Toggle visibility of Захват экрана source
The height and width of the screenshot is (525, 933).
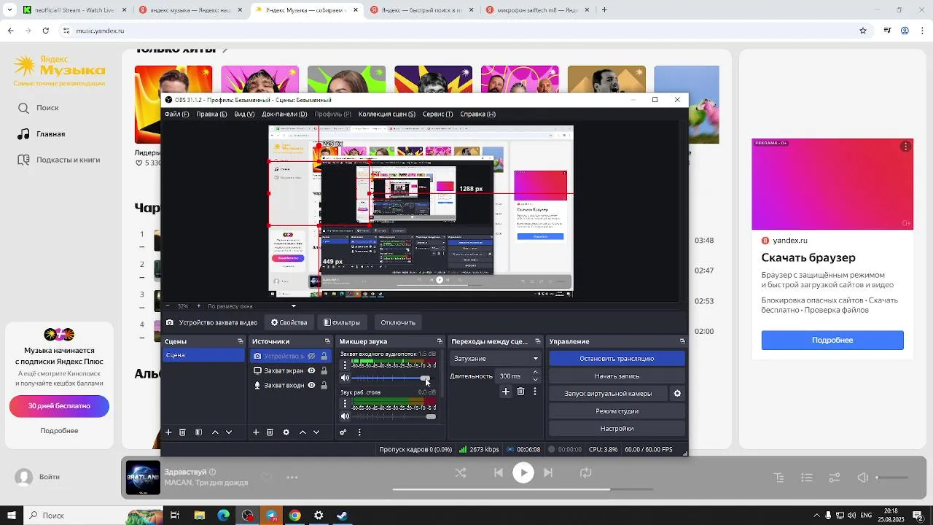pos(311,370)
